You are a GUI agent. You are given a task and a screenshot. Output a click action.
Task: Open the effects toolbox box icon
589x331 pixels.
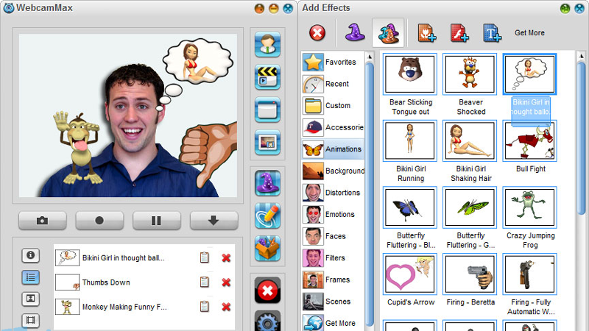point(267,248)
